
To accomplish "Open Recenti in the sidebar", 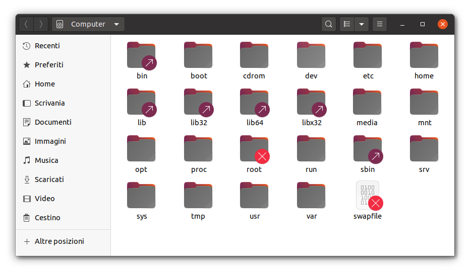I will [47, 46].
